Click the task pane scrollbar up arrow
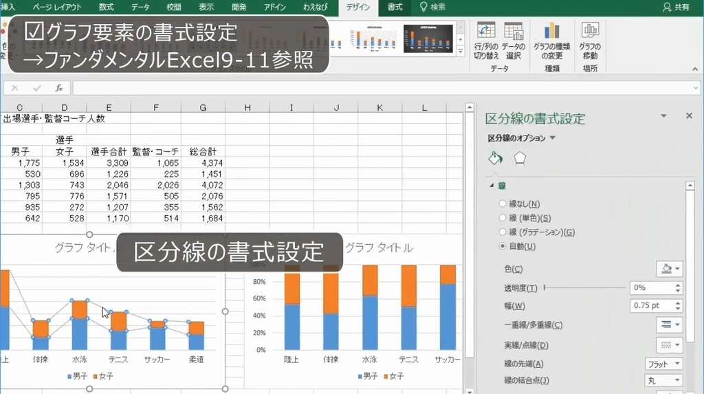Viewport: 704px width, 394px height. tap(690, 185)
